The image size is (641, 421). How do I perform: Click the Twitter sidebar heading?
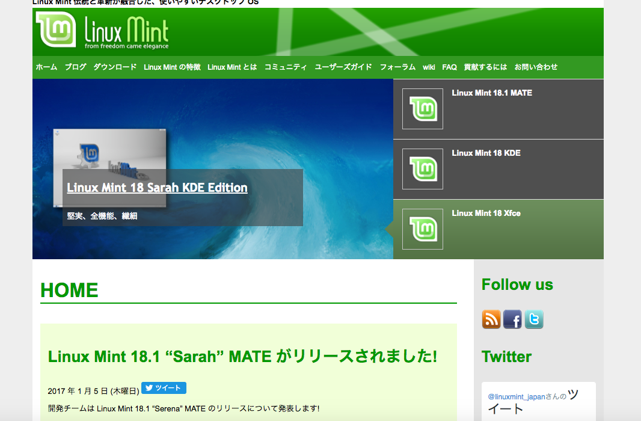[506, 357]
